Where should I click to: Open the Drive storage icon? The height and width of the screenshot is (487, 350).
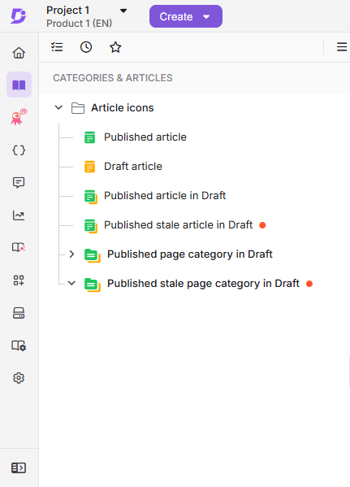pyautogui.click(x=19, y=313)
